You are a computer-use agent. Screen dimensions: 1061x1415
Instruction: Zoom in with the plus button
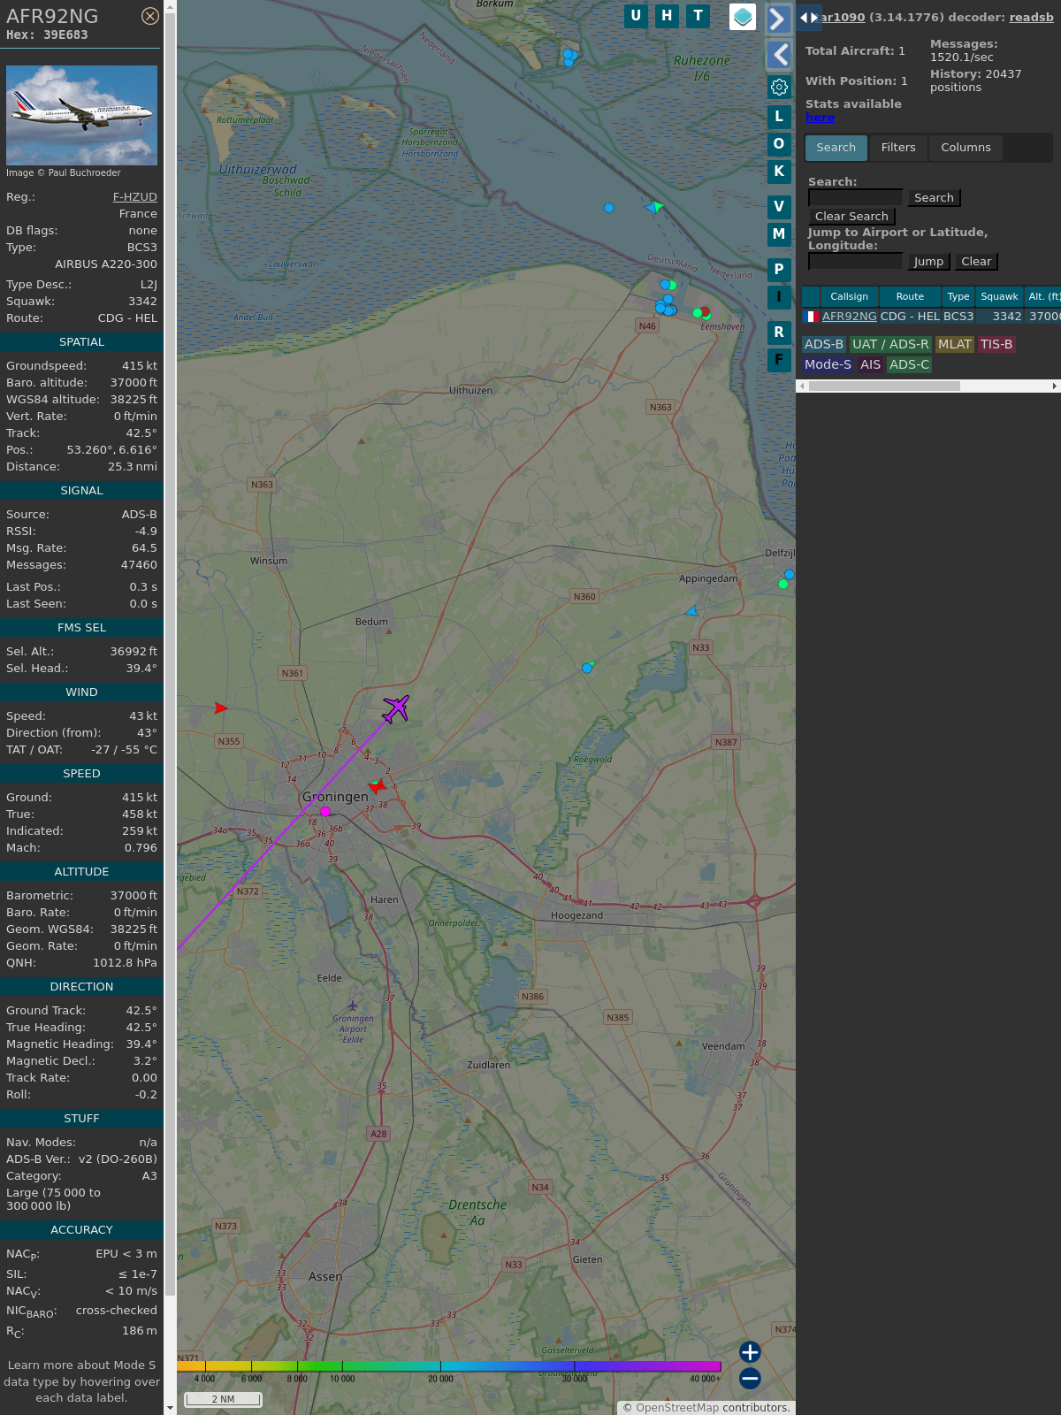point(750,1351)
